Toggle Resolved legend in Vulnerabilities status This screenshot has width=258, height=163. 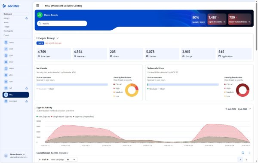pos(152,89)
